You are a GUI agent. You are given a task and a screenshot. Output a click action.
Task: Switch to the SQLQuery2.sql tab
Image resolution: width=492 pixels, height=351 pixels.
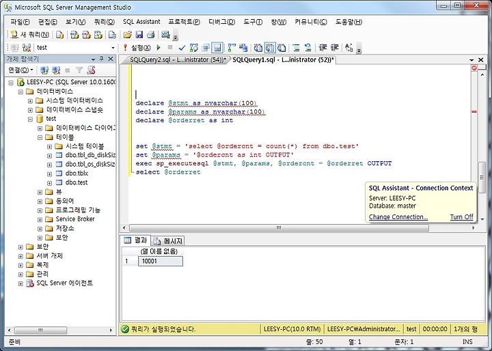[178, 59]
